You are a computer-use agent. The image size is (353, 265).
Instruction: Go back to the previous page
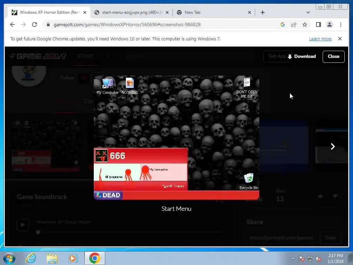(x=12, y=24)
